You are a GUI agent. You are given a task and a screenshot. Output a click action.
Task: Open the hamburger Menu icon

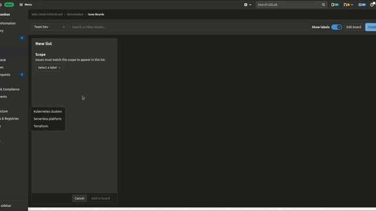point(21,5)
